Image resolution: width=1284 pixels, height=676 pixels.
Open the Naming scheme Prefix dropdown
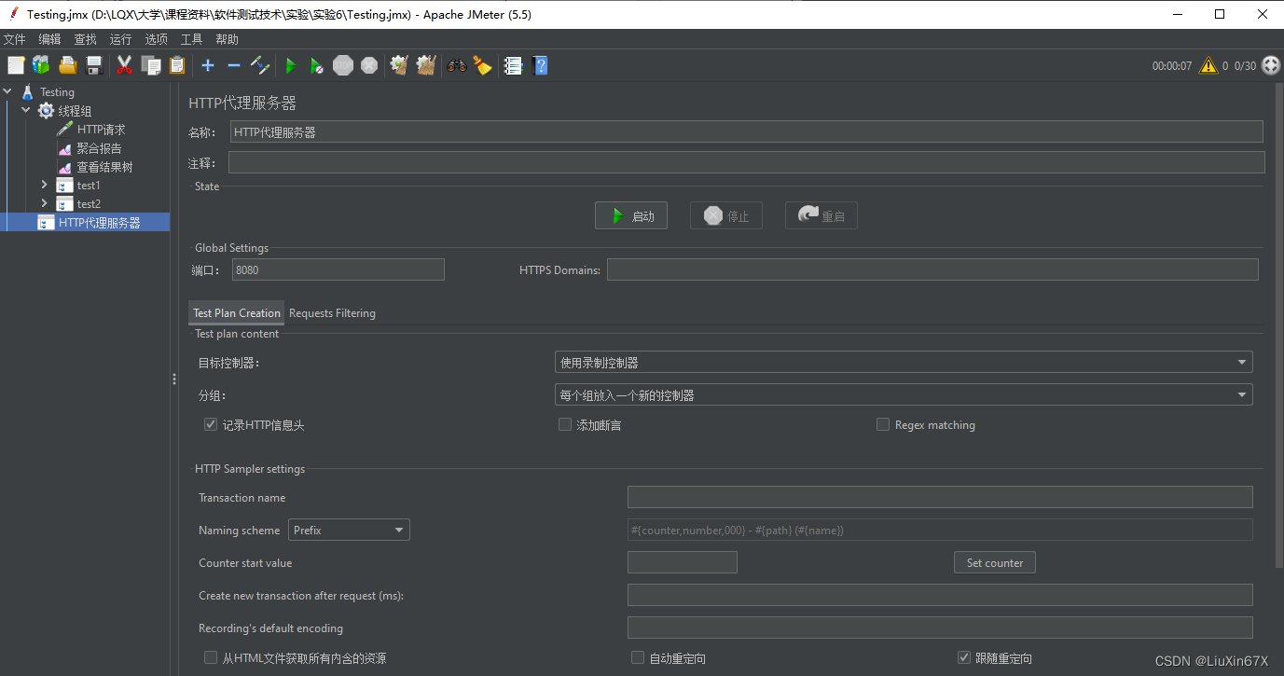[349, 530]
